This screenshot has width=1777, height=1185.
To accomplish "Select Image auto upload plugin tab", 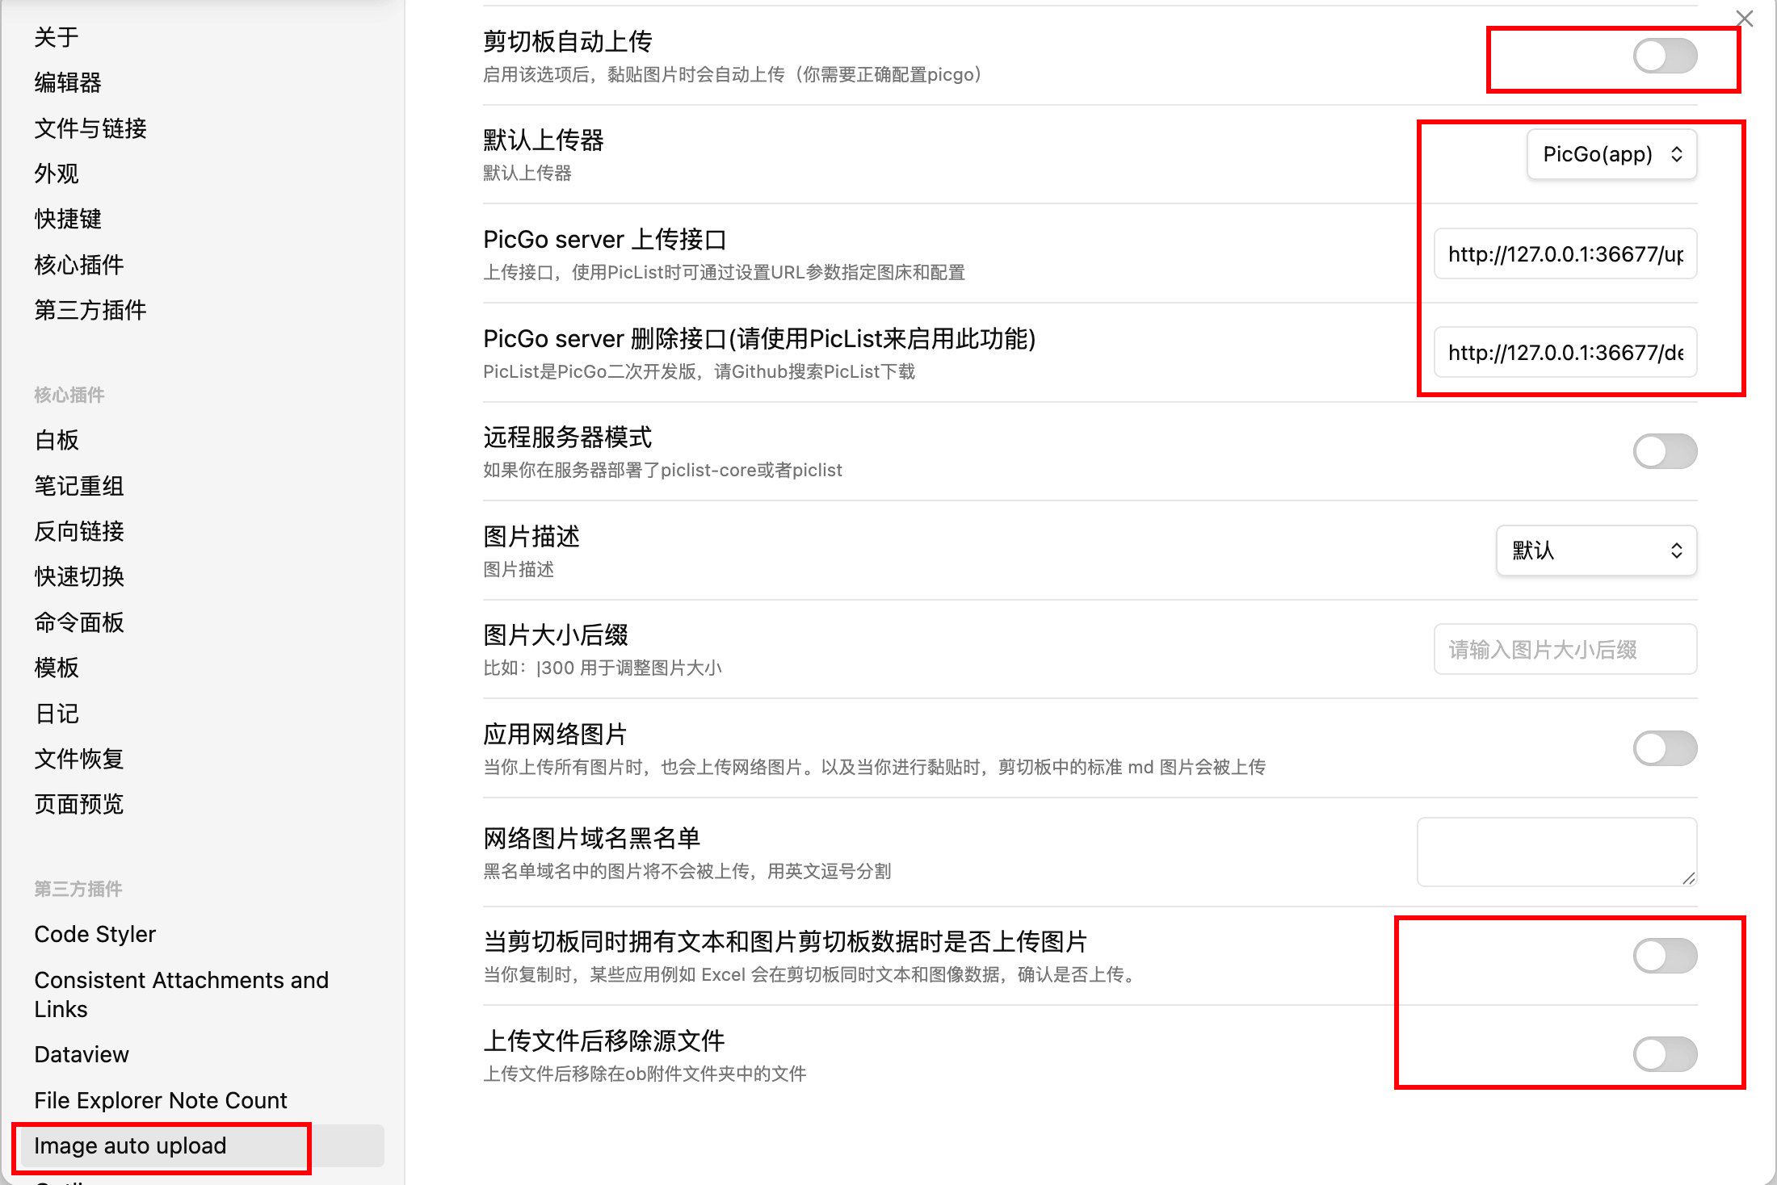I will pyautogui.click(x=130, y=1145).
